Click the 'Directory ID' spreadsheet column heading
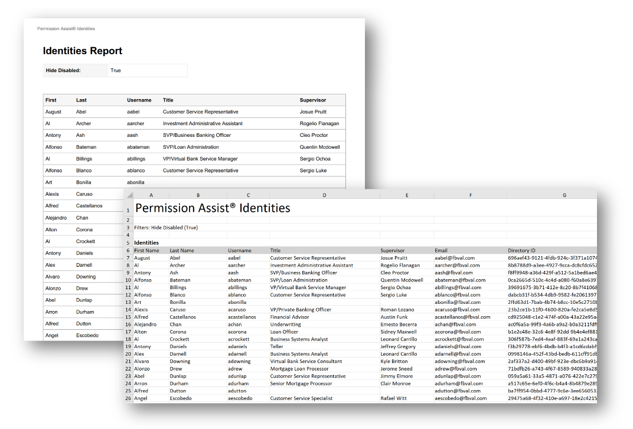The image size is (633, 429). (x=521, y=251)
